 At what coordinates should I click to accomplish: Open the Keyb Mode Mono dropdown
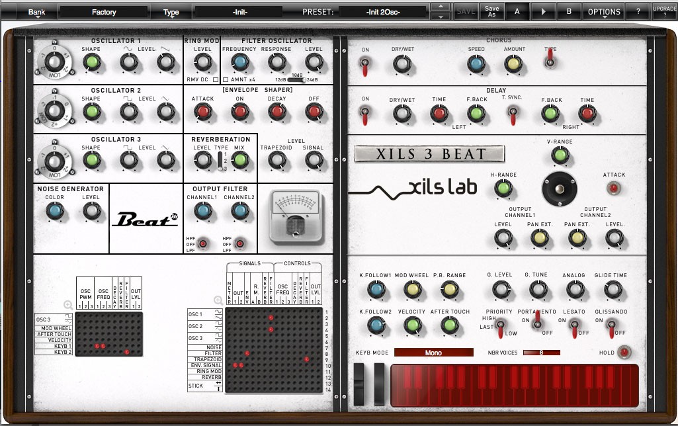[x=434, y=353]
